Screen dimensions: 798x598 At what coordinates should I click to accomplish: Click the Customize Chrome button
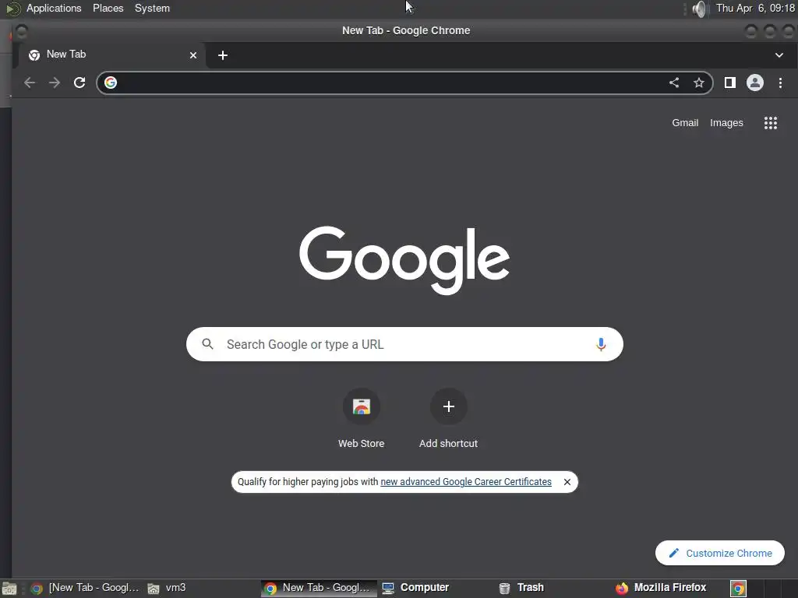(719, 553)
